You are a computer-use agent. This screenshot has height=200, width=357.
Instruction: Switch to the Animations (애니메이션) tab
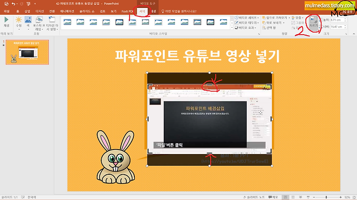(x=67, y=11)
